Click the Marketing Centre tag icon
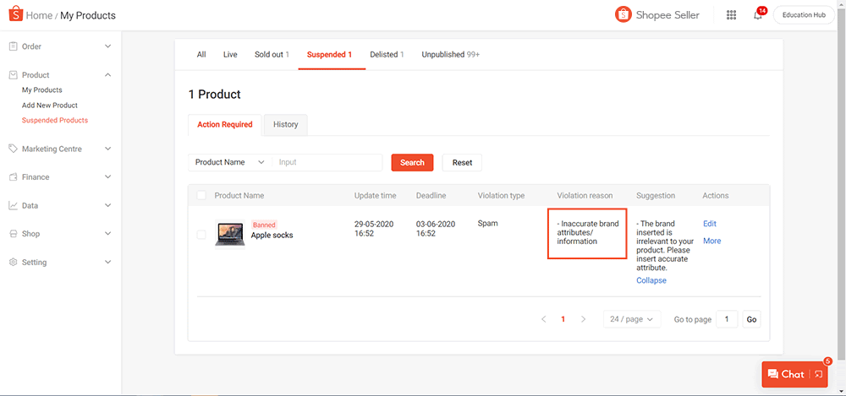This screenshot has height=396, width=846. (x=14, y=149)
